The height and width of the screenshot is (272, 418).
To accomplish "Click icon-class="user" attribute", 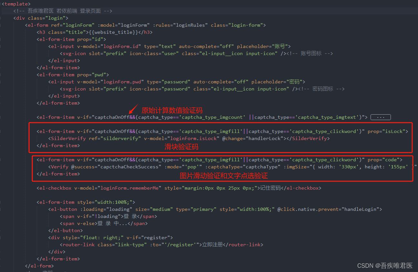I will [x=154, y=53].
